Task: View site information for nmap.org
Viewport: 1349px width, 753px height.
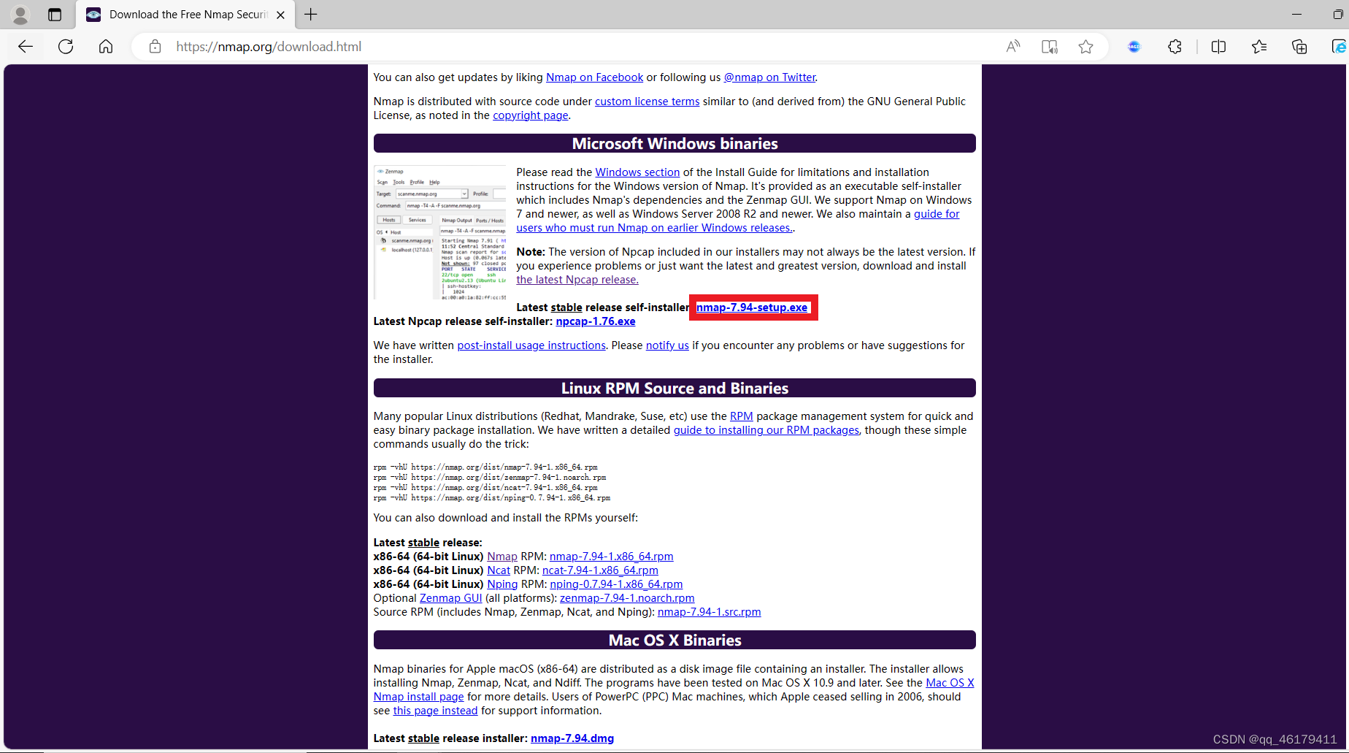Action: click(x=155, y=46)
